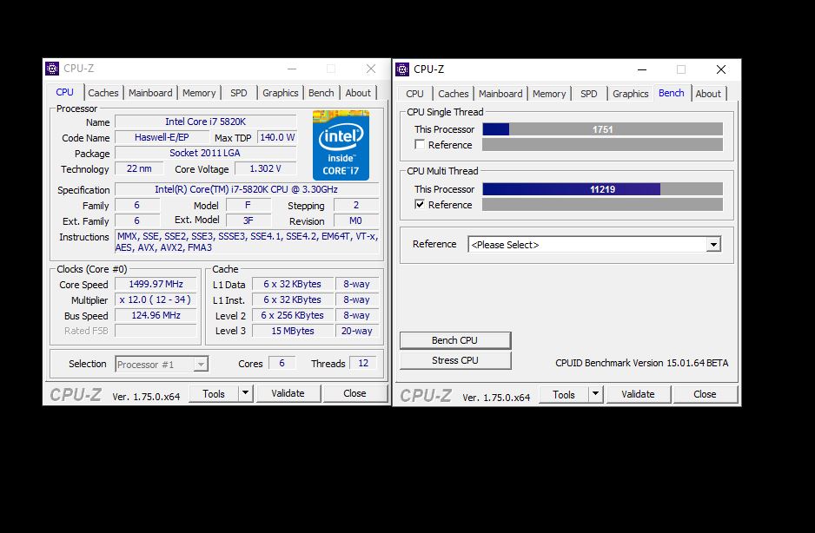Click the empty multi thread Reference bar
This screenshot has height=533, width=815.
[602, 205]
